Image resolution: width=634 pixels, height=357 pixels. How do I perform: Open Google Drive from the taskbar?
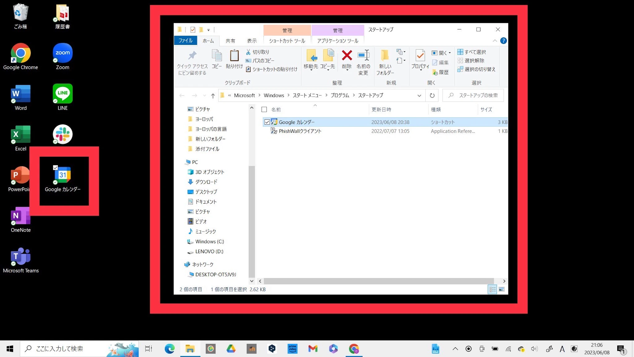[231, 349]
